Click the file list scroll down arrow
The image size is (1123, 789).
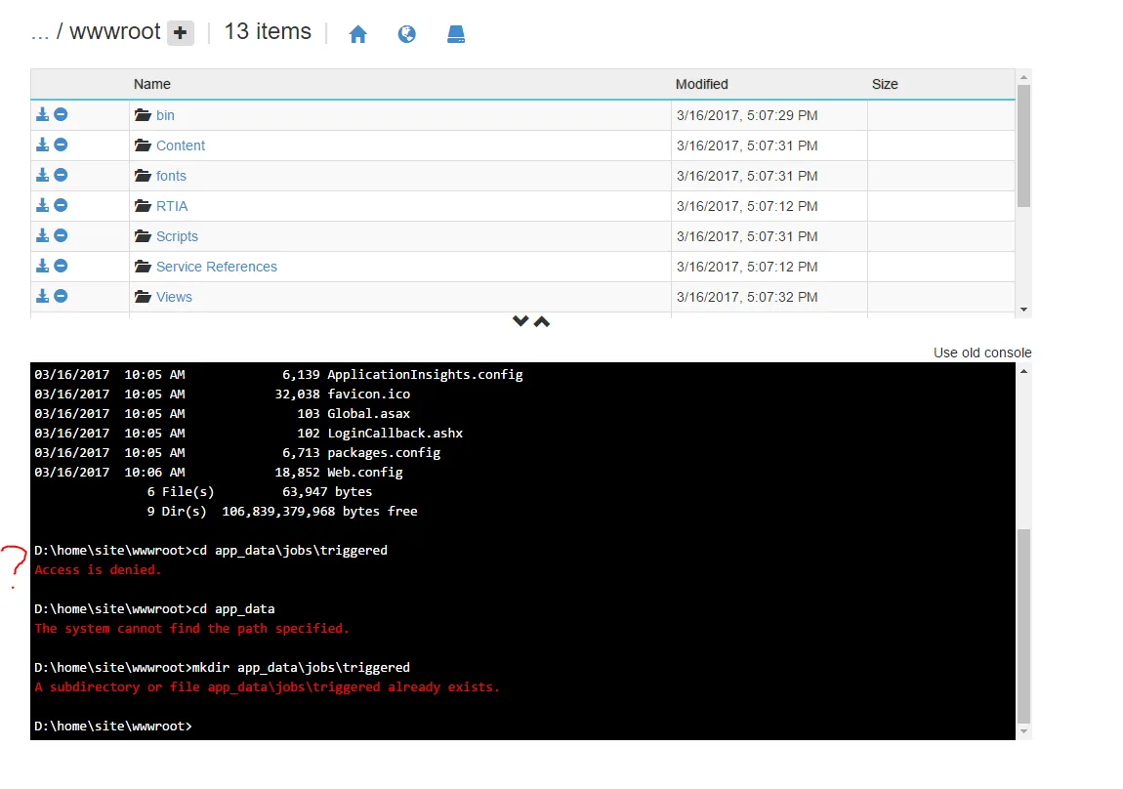(1023, 310)
